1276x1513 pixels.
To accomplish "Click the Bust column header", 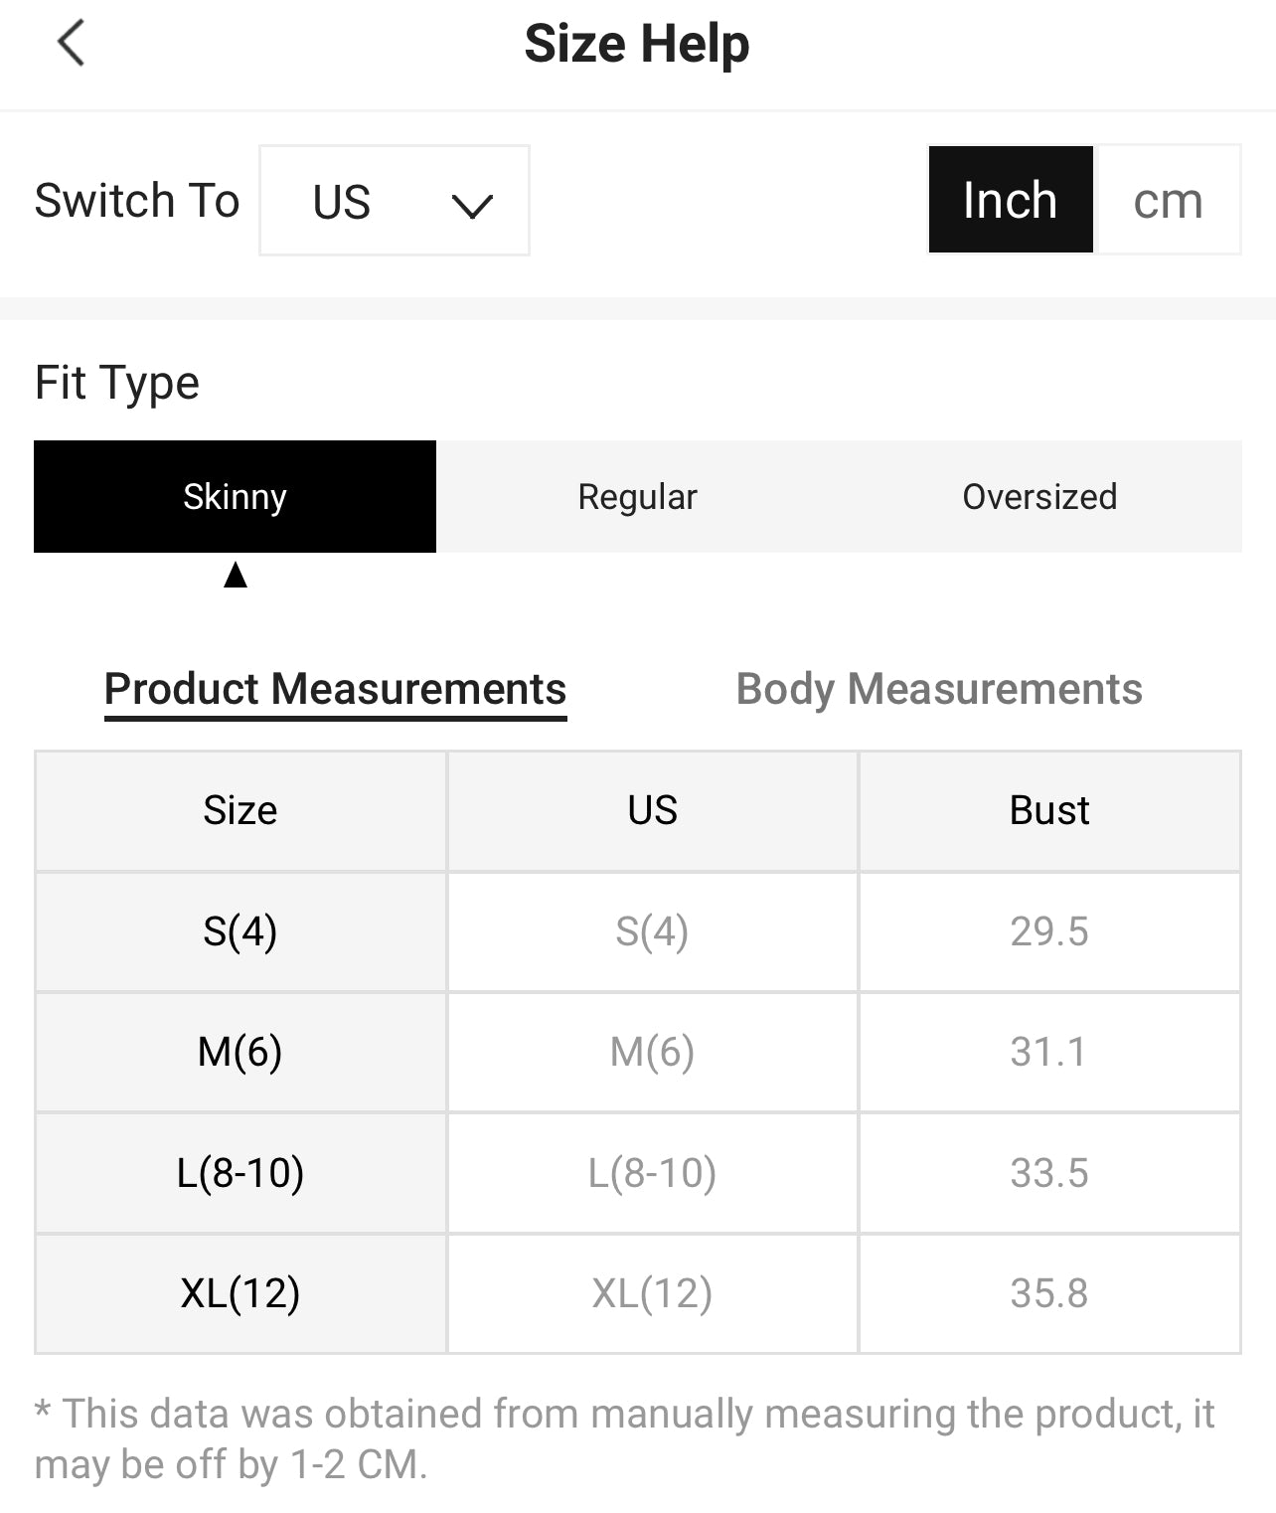I will 1049,810.
